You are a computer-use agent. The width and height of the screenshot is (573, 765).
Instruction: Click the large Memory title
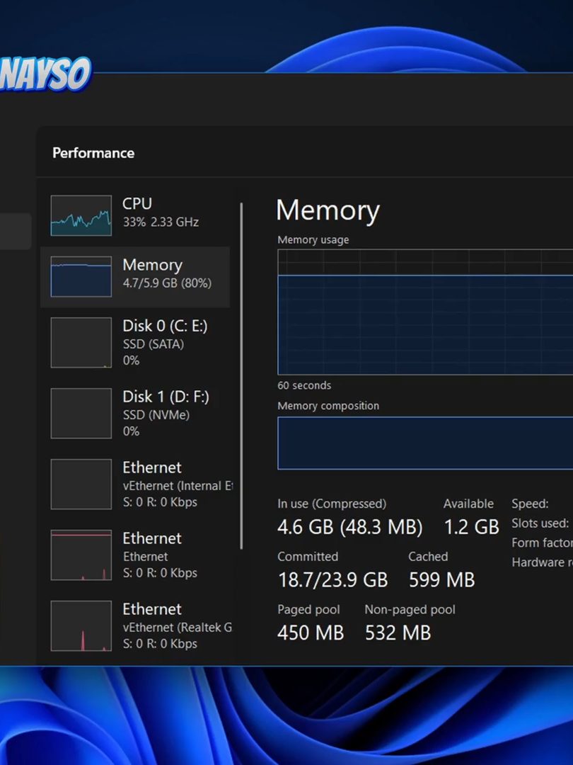328,211
